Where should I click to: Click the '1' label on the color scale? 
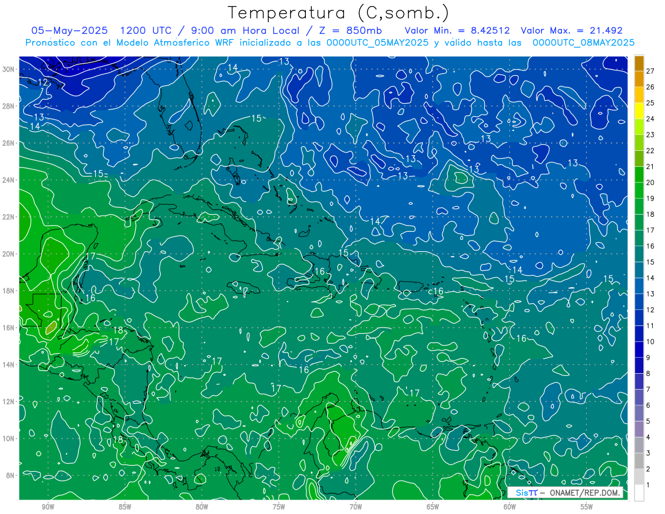coord(648,485)
